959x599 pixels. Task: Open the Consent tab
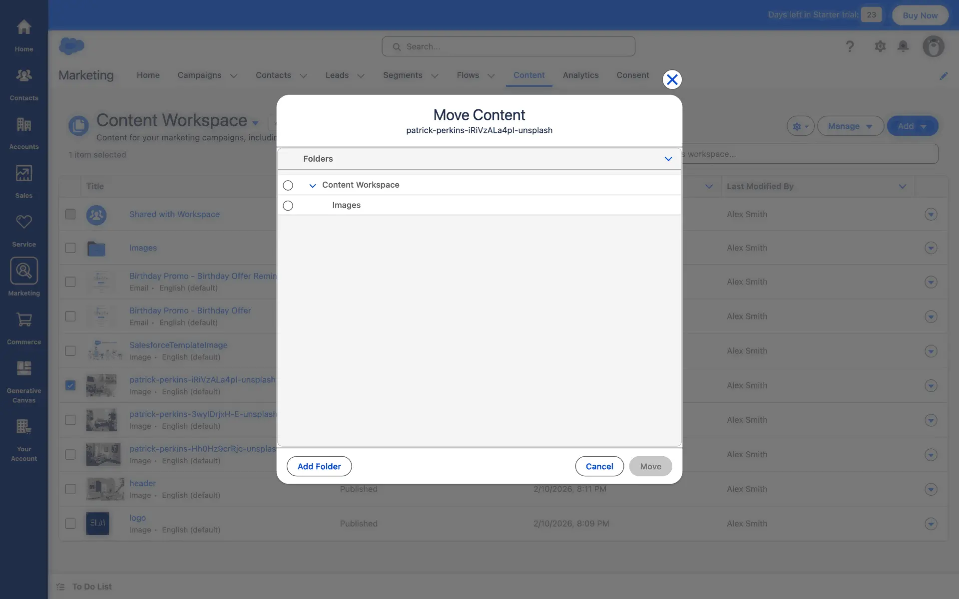(x=632, y=75)
